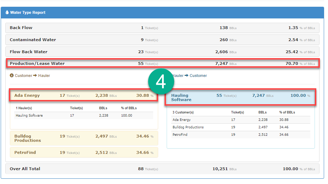Click 88 Ticket(s) in Over All Total
Screen dimensions: 328x184
(x=148, y=169)
